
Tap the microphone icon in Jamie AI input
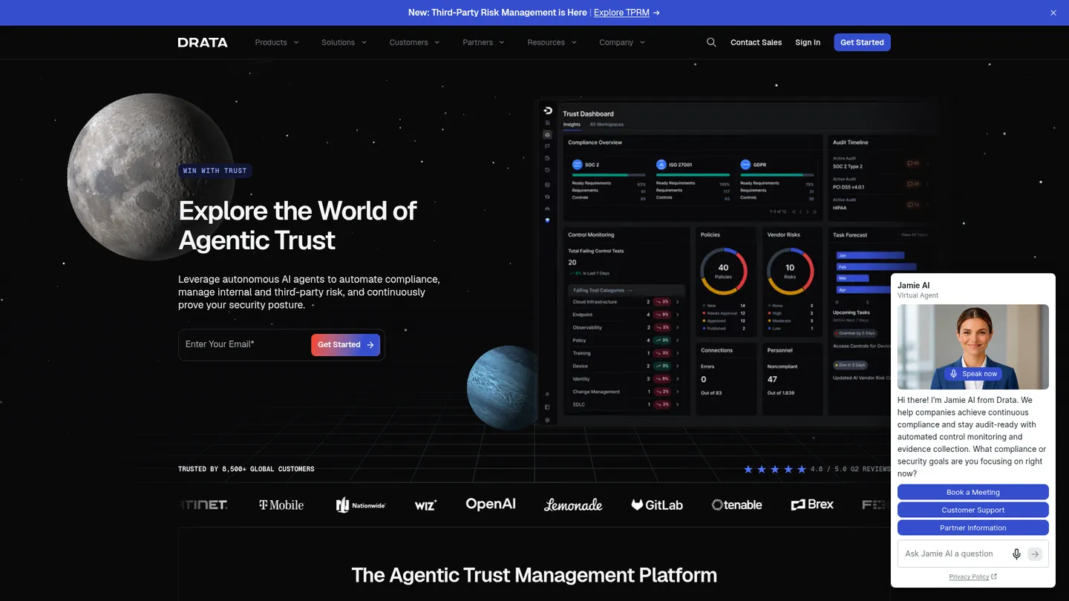[x=1017, y=554]
